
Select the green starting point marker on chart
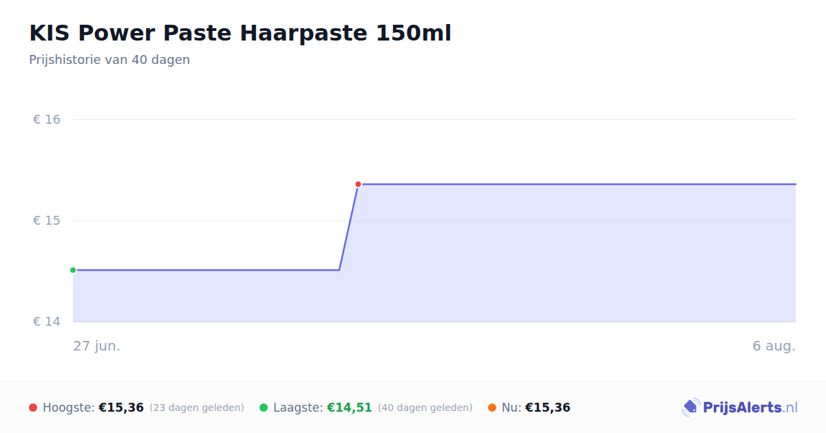73,270
